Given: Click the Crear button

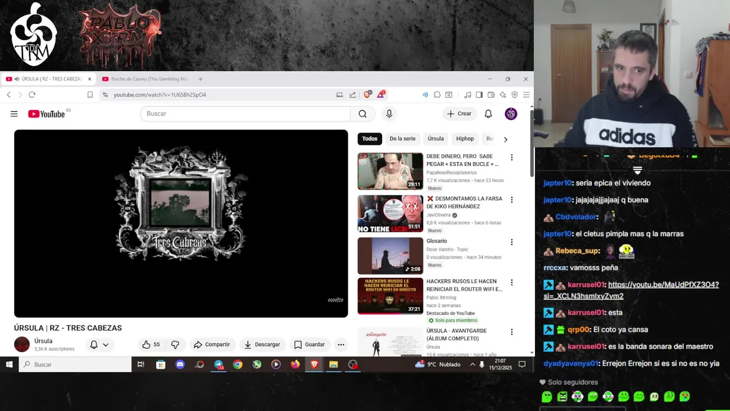Looking at the screenshot, I should point(460,114).
